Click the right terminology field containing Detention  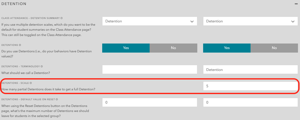(250, 70)
